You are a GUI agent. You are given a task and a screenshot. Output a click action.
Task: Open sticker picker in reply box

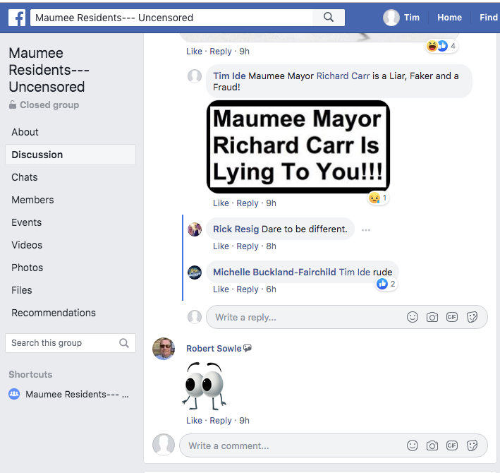pos(472,318)
